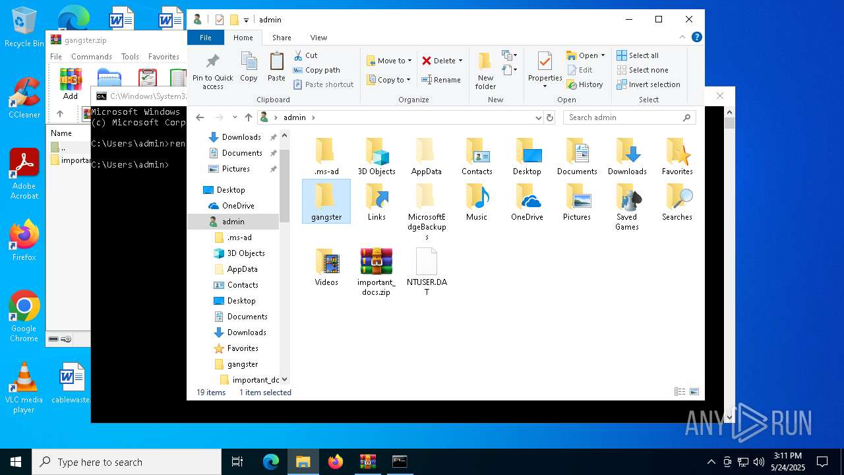Click the taskbar search box
Image resolution: width=844 pixels, height=475 pixels.
coord(127,462)
